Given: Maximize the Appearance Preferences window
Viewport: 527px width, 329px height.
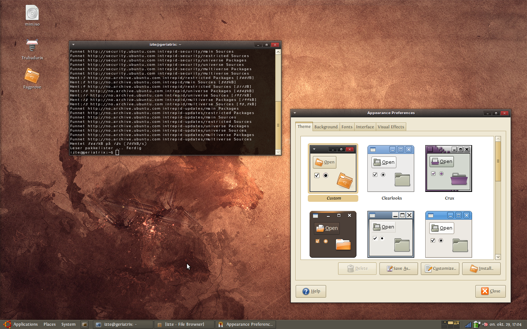Looking at the screenshot, I should [x=496, y=113].
